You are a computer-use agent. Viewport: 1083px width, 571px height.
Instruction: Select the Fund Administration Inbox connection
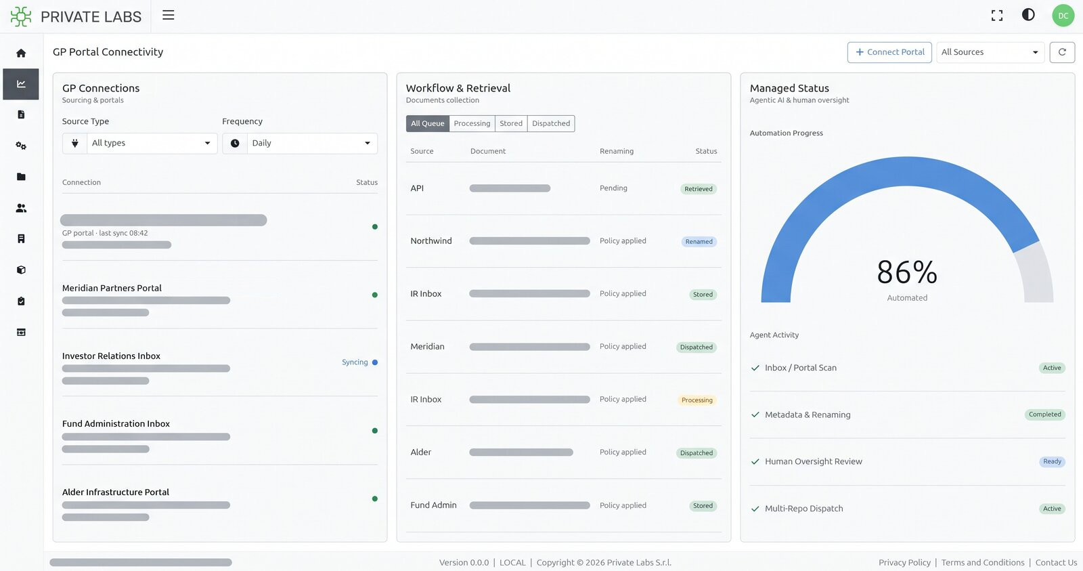coord(220,431)
